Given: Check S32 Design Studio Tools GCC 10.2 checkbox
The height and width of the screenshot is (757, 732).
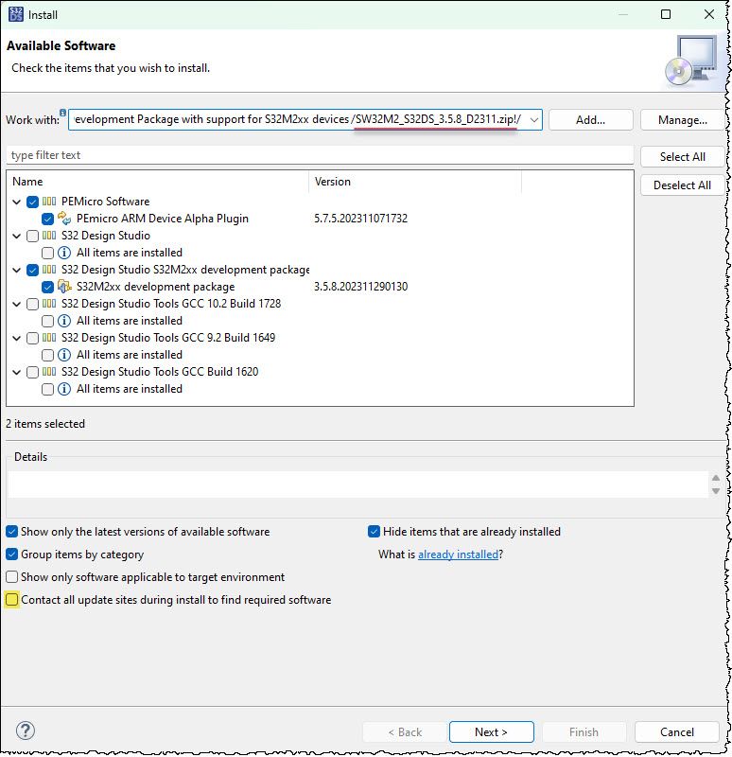Looking at the screenshot, I should click(32, 304).
